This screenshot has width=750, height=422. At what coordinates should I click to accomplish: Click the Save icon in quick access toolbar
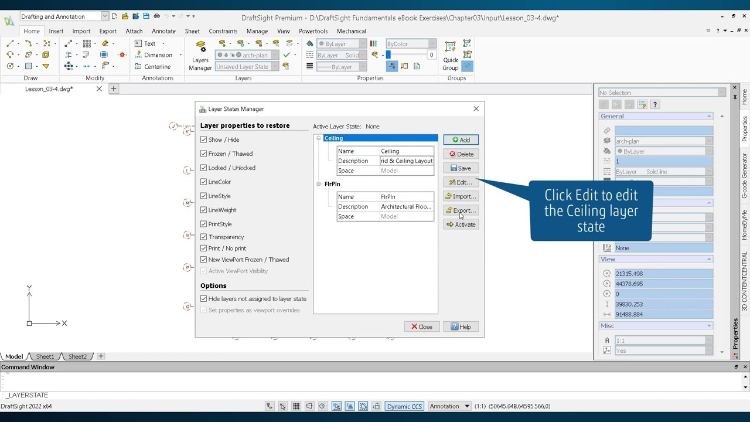pyautogui.click(x=146, y=16)
